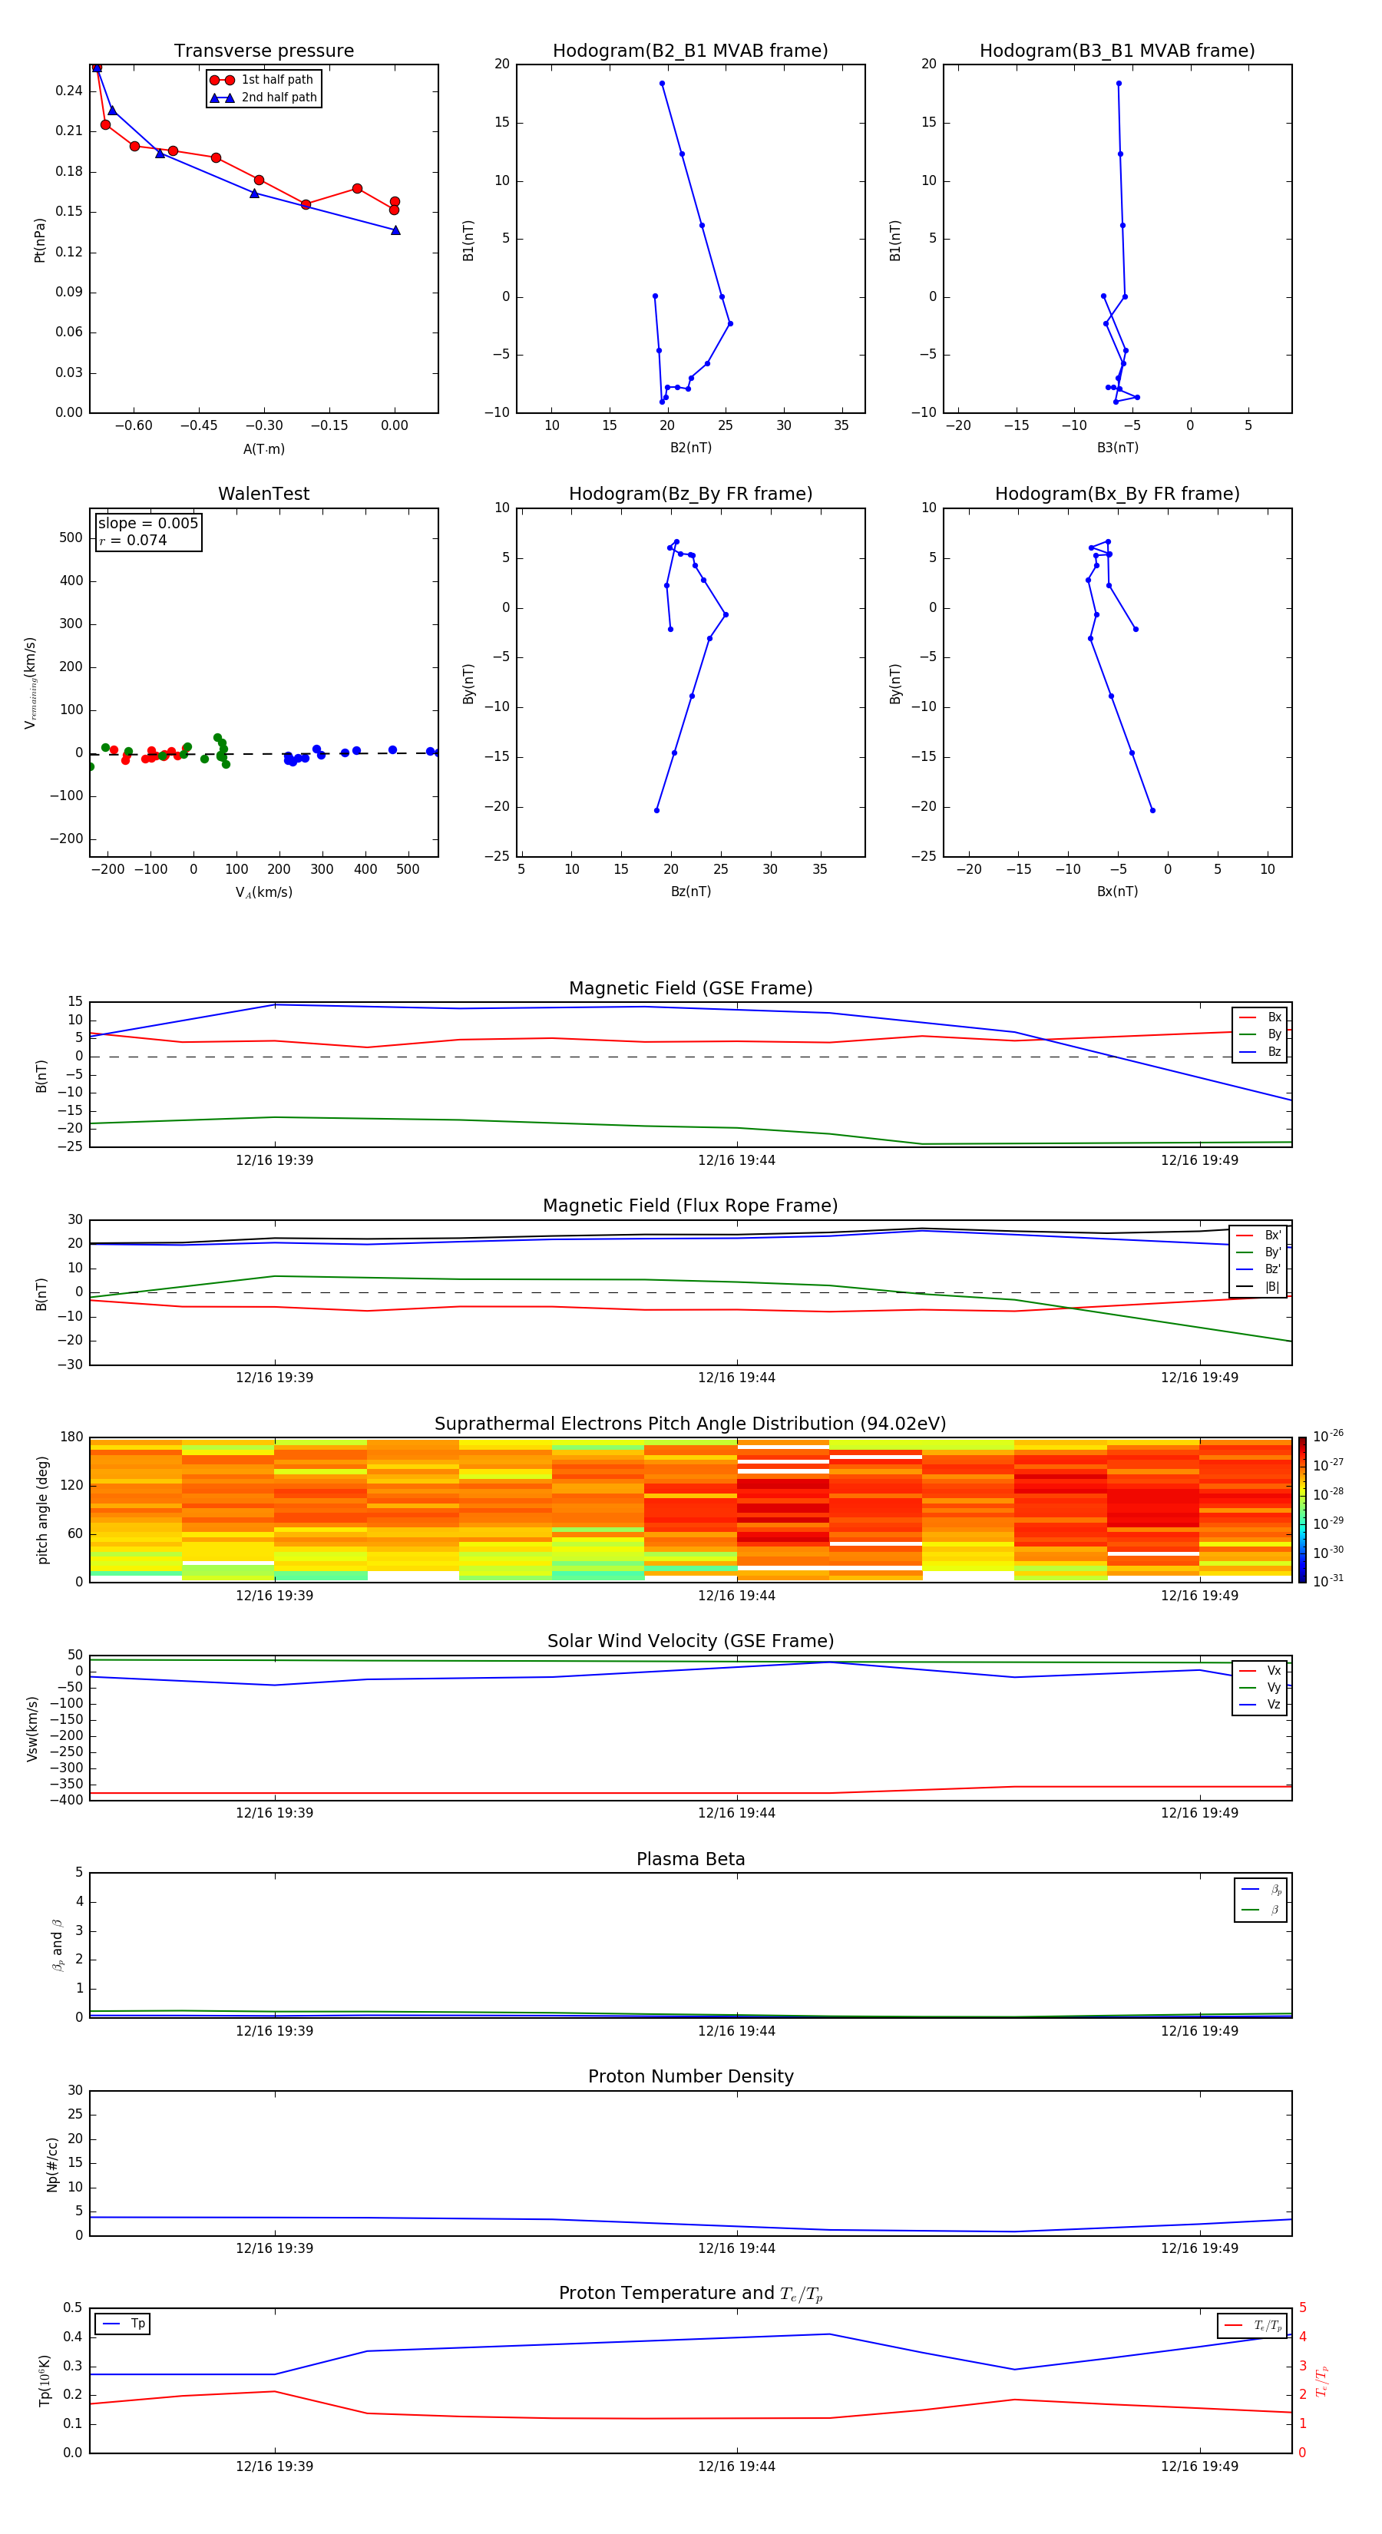The image size is (1382, 2534).
Task: Click the red 'Te/Tp' legend entry
Action: [1252, 2325]
